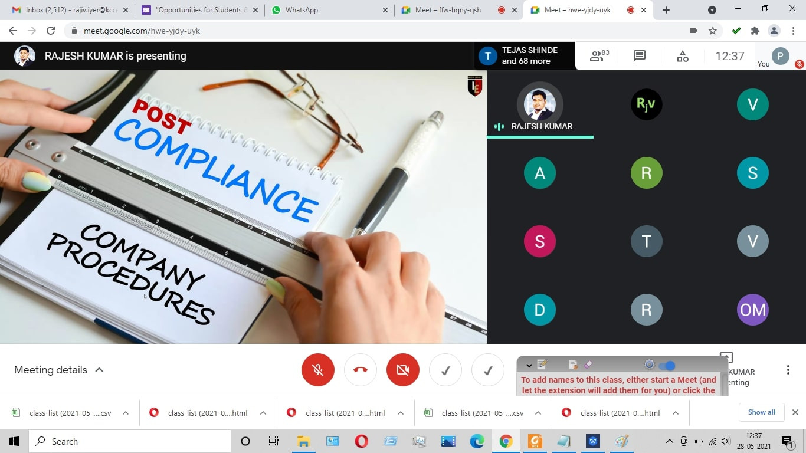Open more options three-dot menu
The width and height of the screenshot is (806, 453).
pos(788,370)
